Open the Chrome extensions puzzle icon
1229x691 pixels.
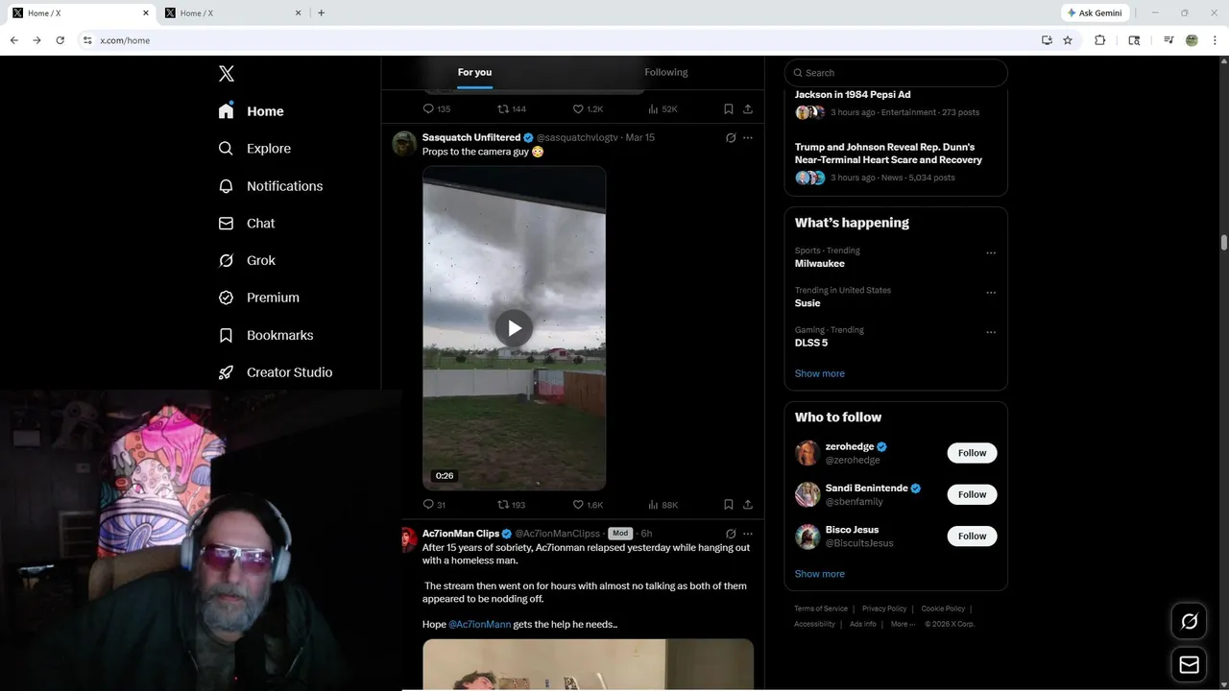pos(1100,40)
